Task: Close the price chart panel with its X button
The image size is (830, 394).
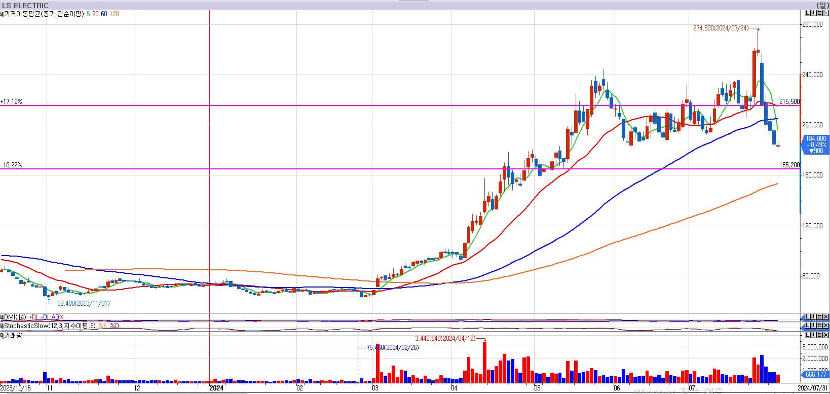Action: (826, 13)
